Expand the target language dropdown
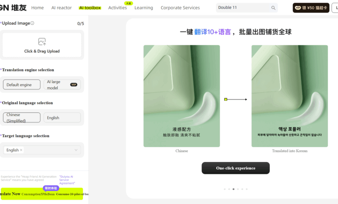338x204 pixels. (x=76, y=150)
